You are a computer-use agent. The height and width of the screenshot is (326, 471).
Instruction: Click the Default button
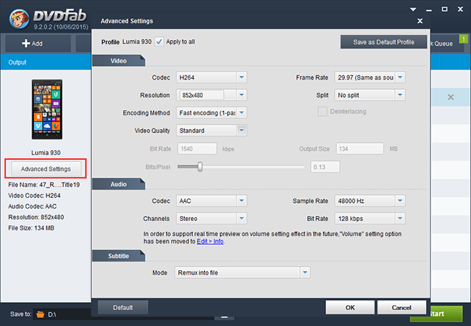pyautogui.click(x=123, y=308)
